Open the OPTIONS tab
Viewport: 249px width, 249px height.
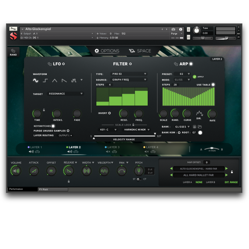click(107, 51)
